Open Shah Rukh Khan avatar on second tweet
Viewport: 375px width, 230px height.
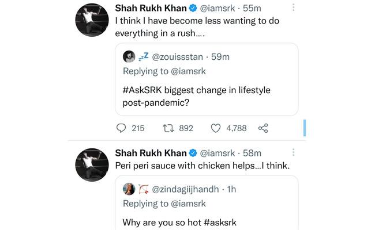92,165
